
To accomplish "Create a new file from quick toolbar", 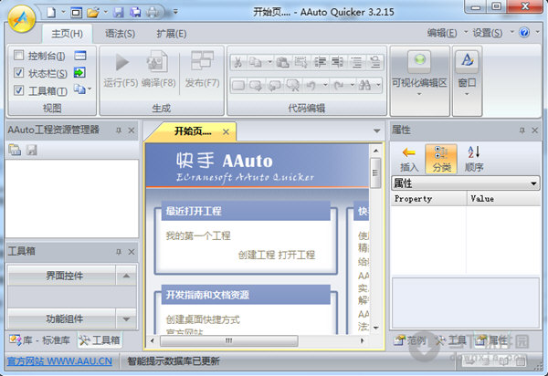I will point(51,13).
